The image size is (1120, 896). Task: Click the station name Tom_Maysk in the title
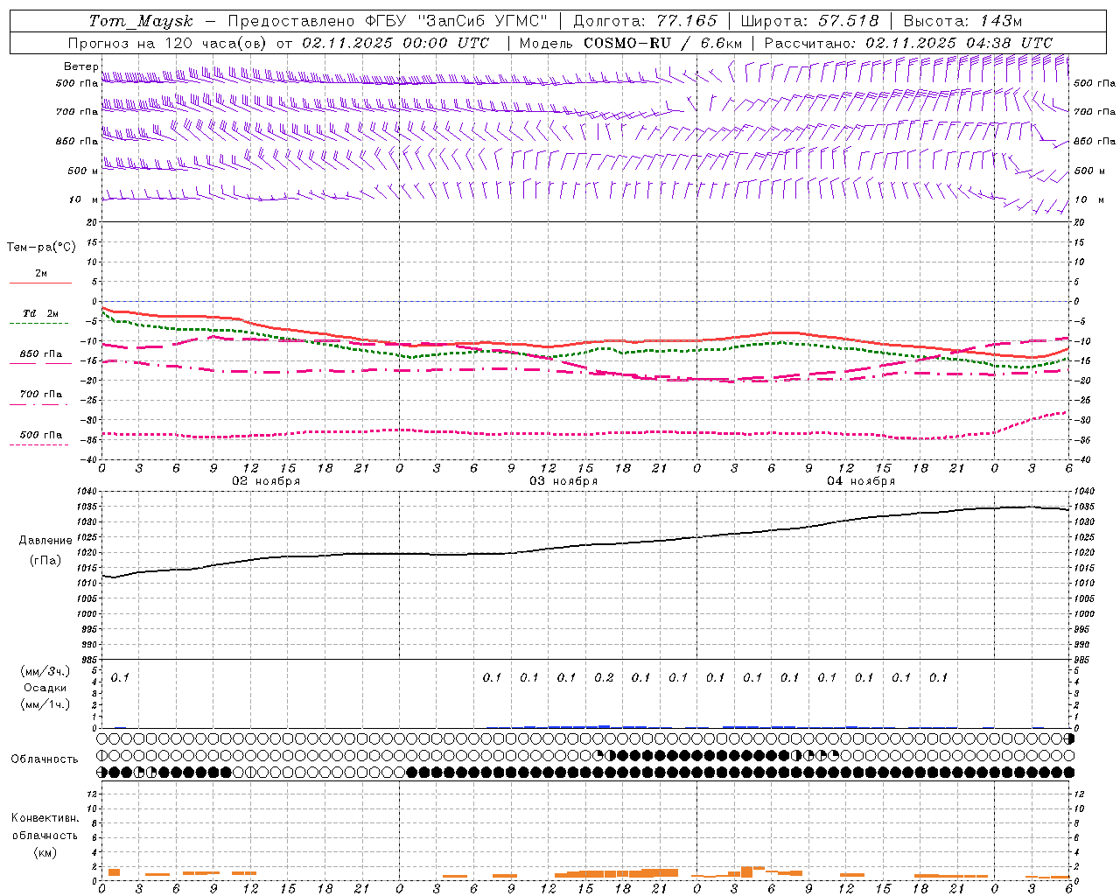click(x=141, y=21)
